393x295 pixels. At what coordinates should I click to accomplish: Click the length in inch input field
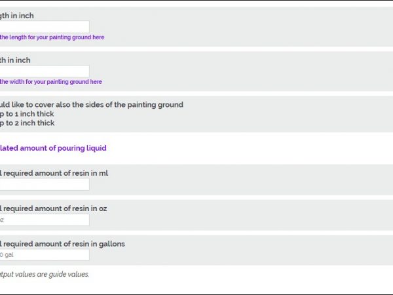point(44,27)
